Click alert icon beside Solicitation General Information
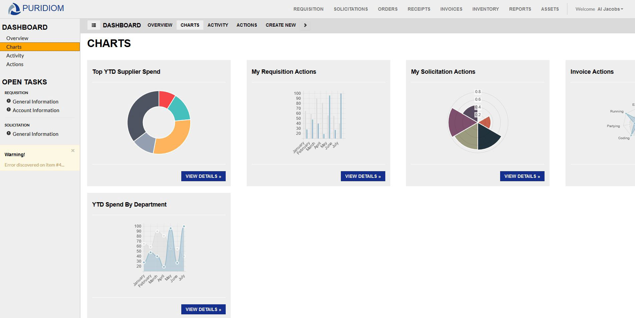Image resolution: width=635 pixels, height=318 pixels. point(9,133)
